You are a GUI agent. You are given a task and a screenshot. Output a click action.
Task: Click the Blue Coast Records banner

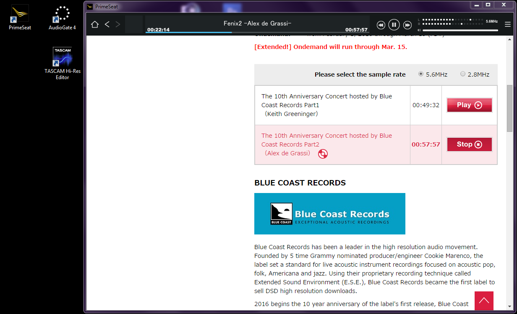point(329,214)
